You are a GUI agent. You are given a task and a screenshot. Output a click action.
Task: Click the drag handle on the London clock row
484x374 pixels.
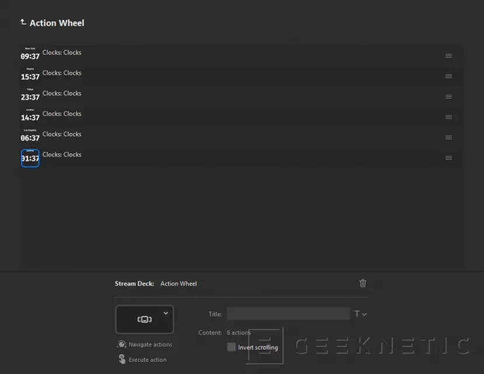448,117
